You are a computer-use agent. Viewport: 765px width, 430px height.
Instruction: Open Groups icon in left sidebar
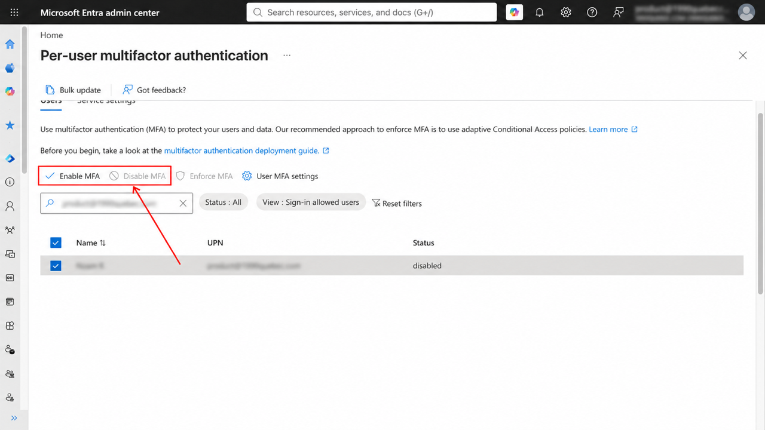[x=10, y=230]
